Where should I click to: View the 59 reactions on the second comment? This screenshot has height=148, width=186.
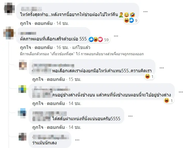click(x=99, y=39)
